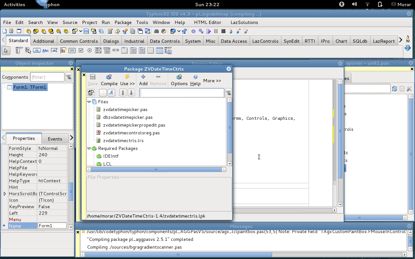Click the Name property value Form1
The image size is (415, 259).
pos(52,226)
